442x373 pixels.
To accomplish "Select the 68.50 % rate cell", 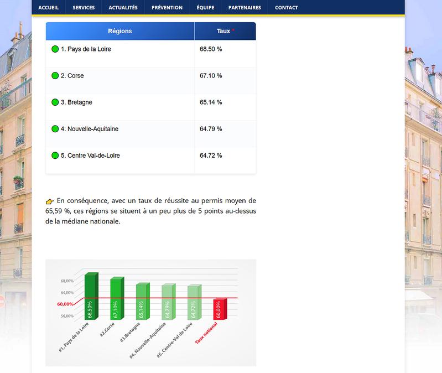I will pyautogui.click(x=211, y=49).
